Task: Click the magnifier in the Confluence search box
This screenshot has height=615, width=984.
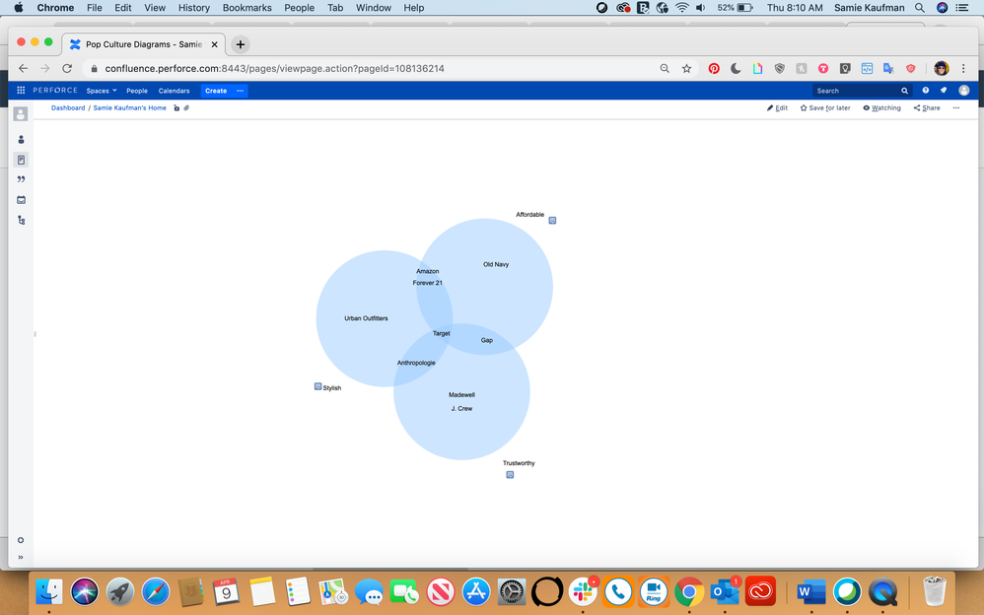Action: [x=905, y=91]
